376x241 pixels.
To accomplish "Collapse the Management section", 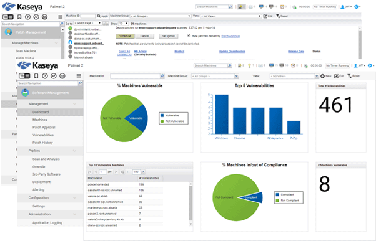I will pos(74,104).
